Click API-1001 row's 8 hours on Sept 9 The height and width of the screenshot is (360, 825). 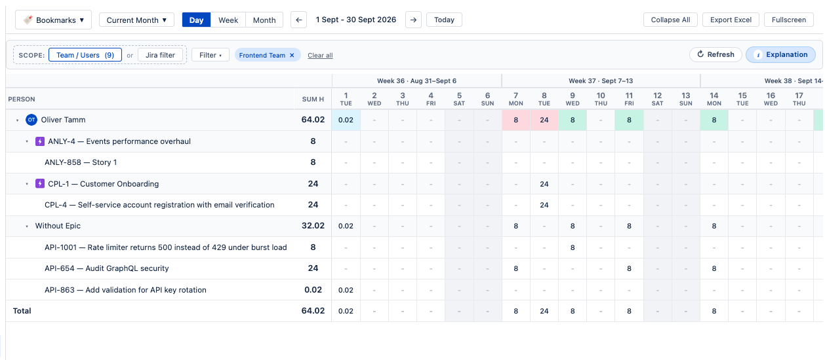(x=573, y=247)
